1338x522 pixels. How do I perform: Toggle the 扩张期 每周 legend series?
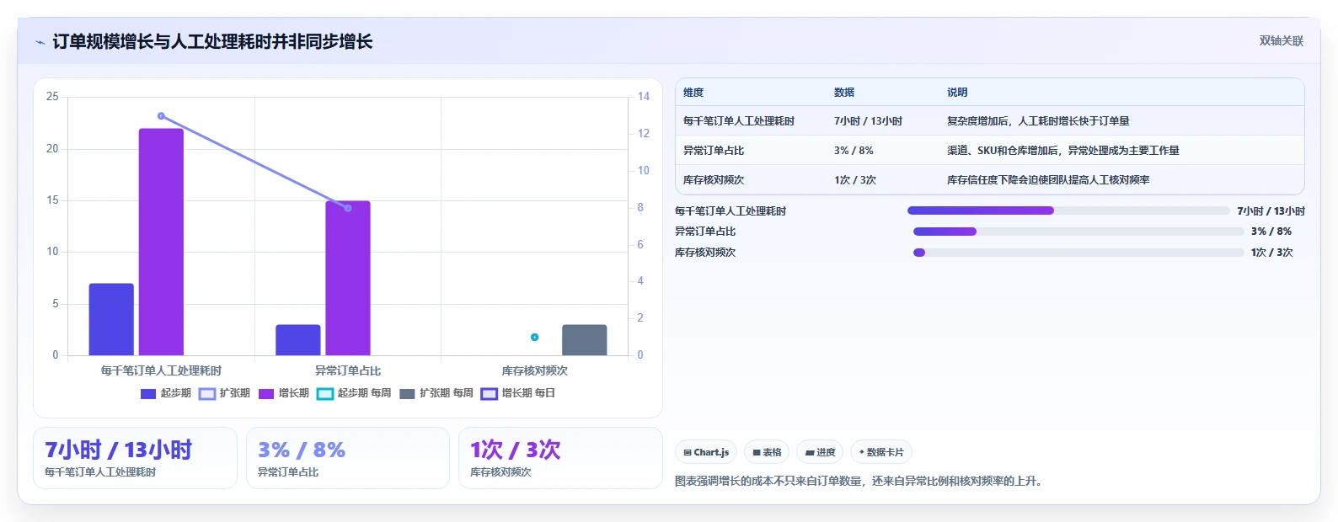(436, 393)
